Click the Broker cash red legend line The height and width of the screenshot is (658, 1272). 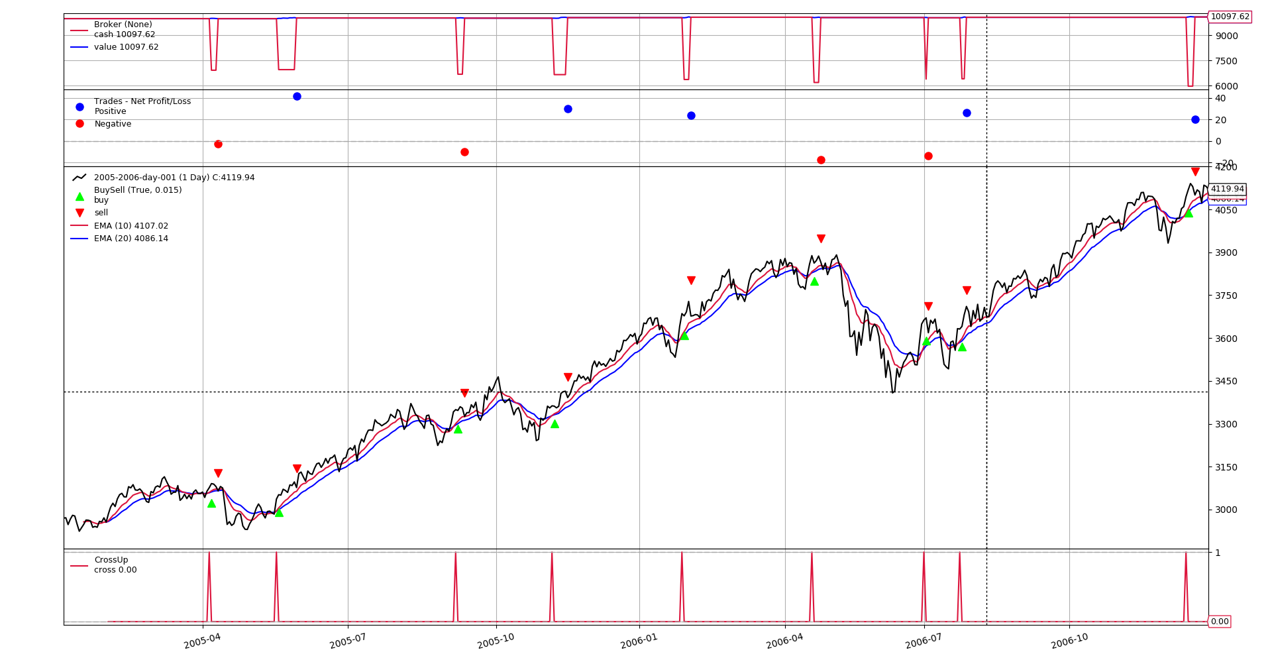[79, 30]
